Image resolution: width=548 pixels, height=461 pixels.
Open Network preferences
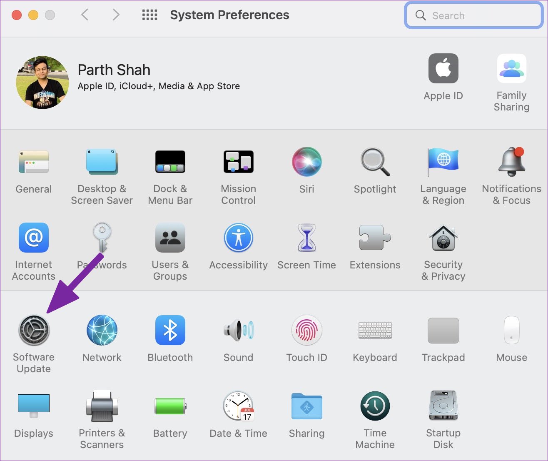pos(102,330)
